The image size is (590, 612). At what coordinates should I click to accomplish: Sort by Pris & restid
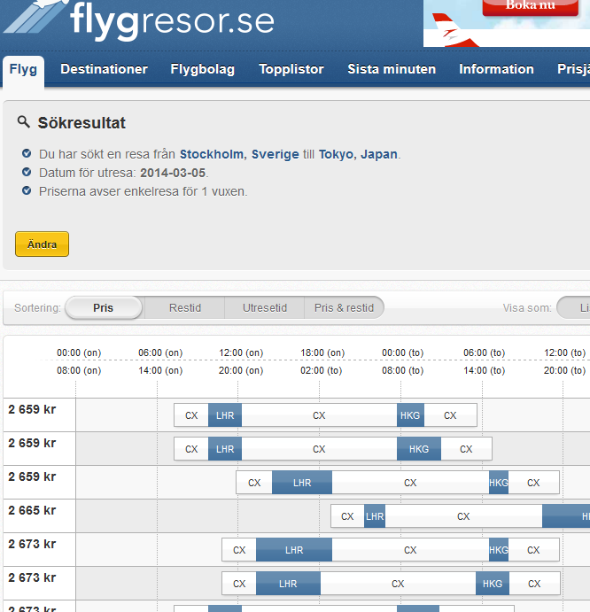click(344, 308)
